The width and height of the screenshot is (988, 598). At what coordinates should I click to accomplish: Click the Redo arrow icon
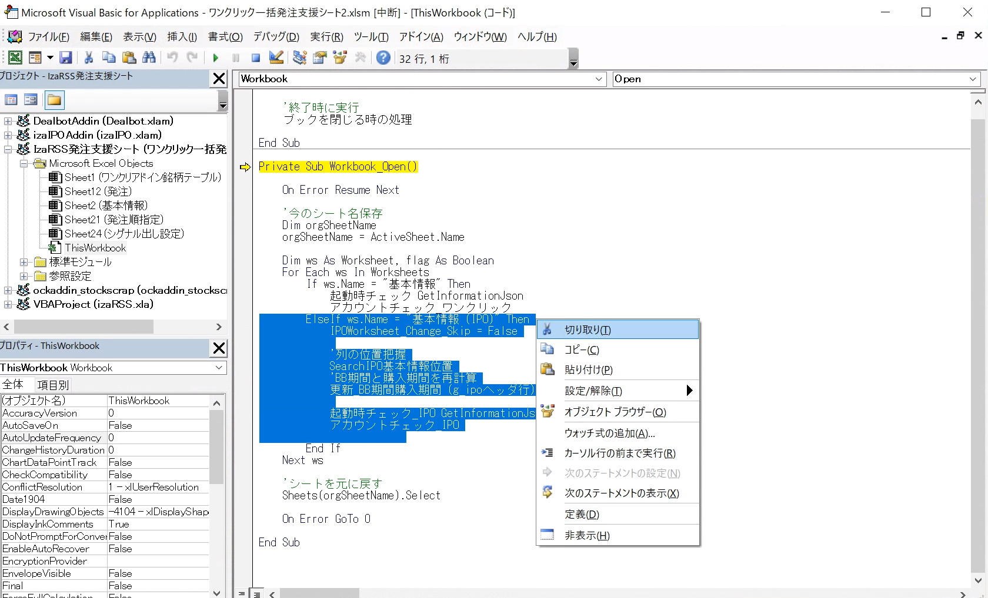coord(192,58)
